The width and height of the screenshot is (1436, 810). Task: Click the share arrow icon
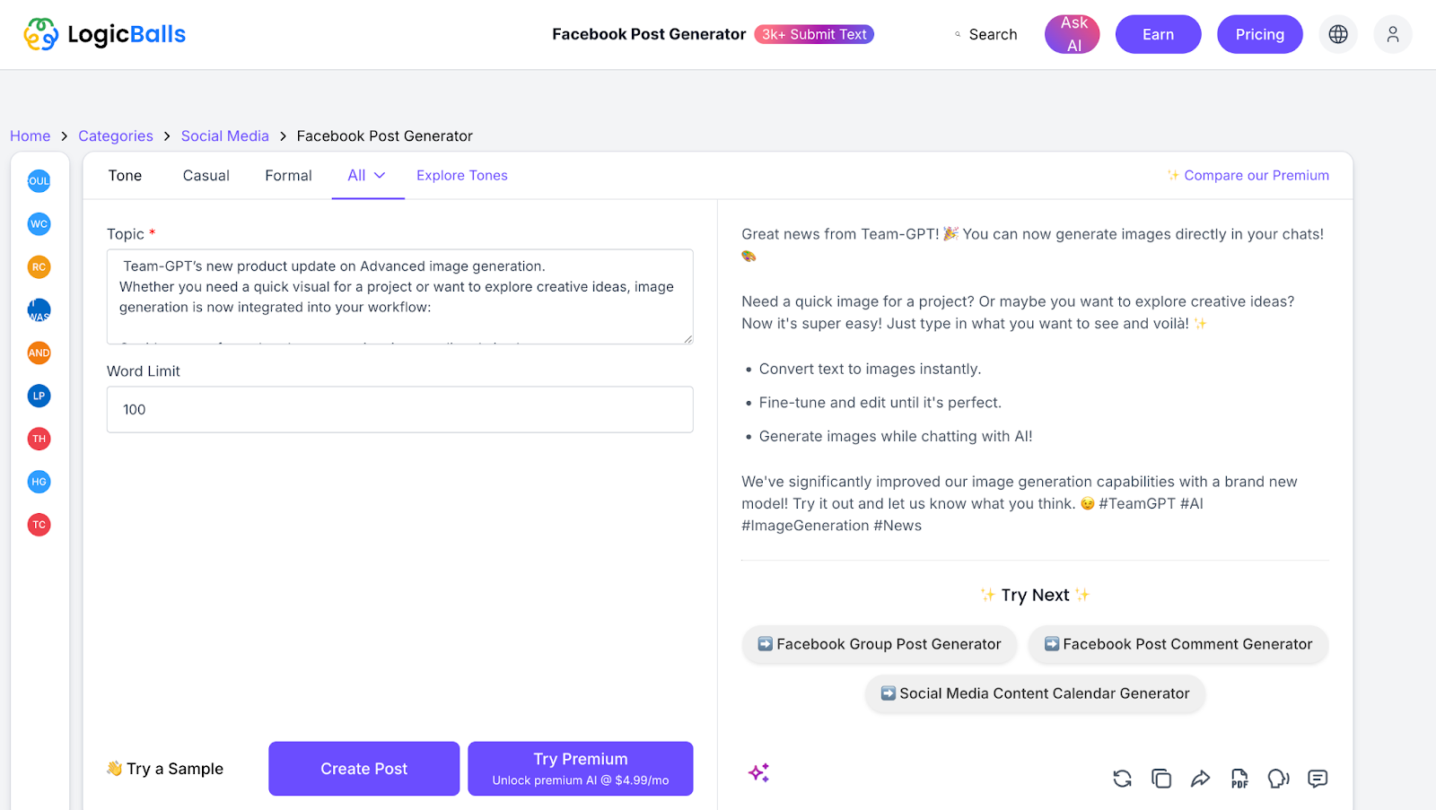[x=1200, y=779]
